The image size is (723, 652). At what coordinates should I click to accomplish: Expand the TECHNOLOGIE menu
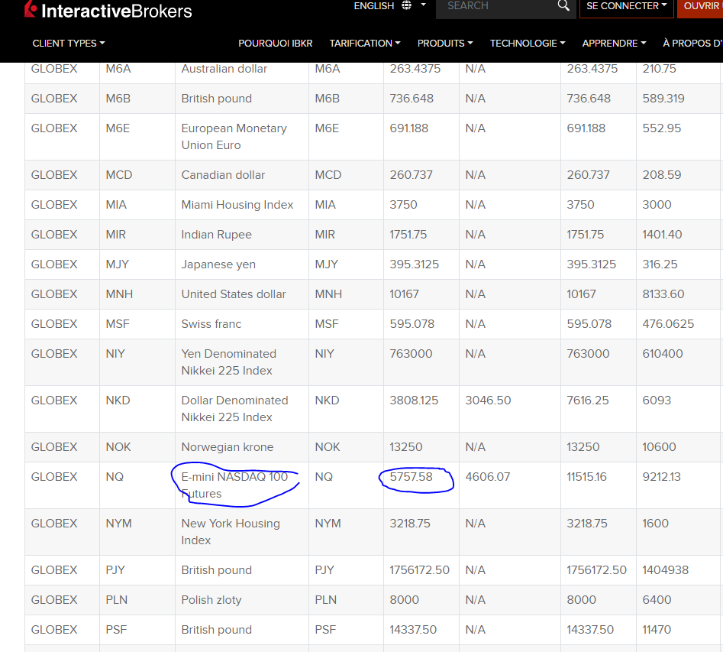(x=528, y=44)
